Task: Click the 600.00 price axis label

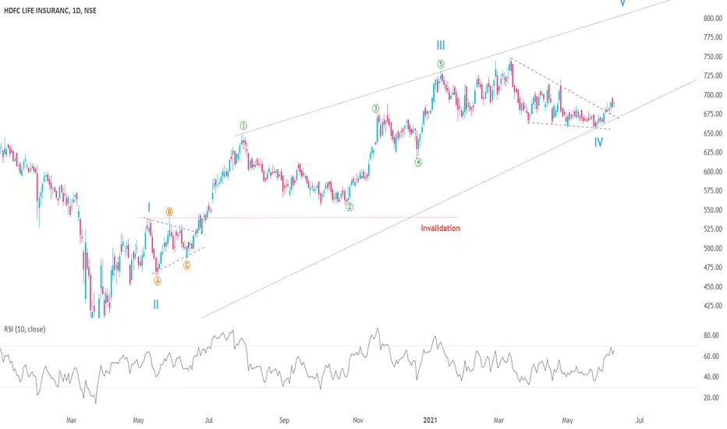Action: point(713,171)
